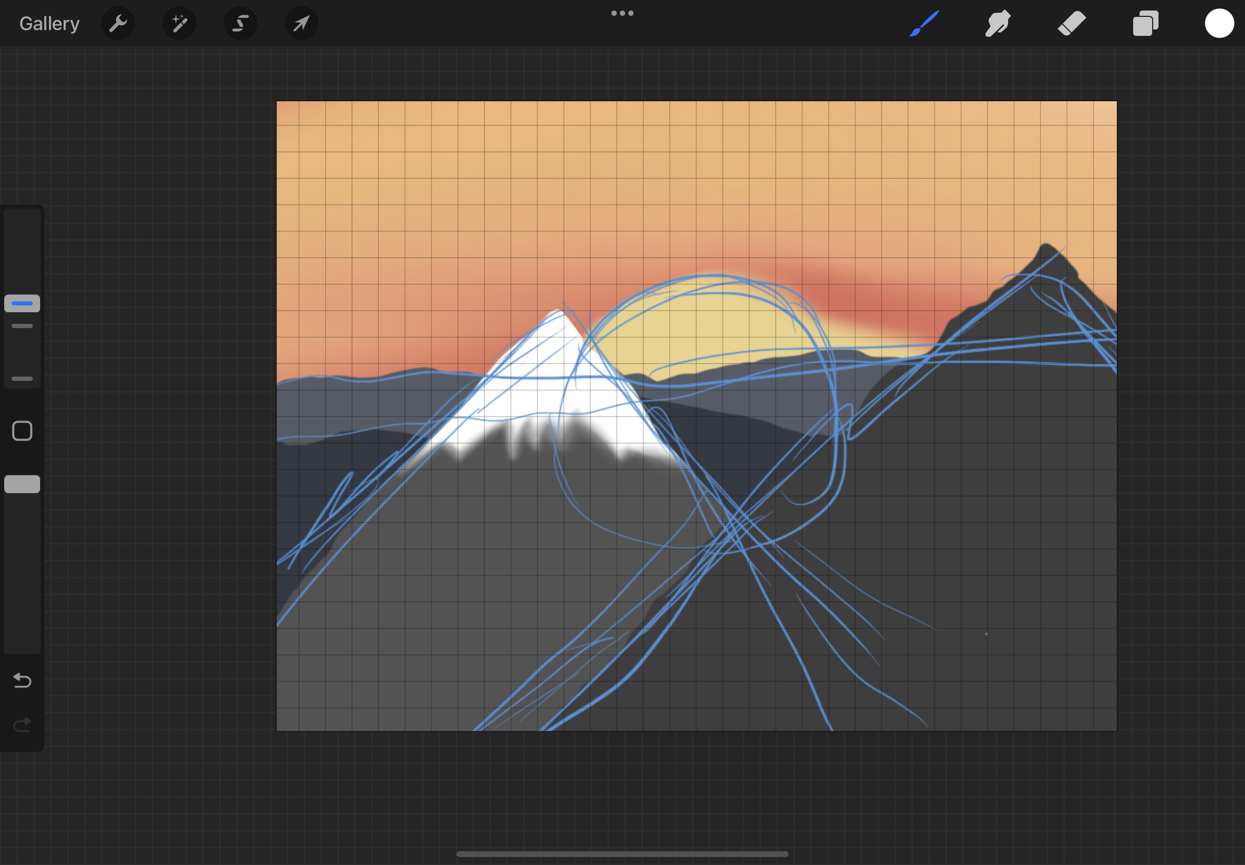Undo the last stroke

click(22, 680)
